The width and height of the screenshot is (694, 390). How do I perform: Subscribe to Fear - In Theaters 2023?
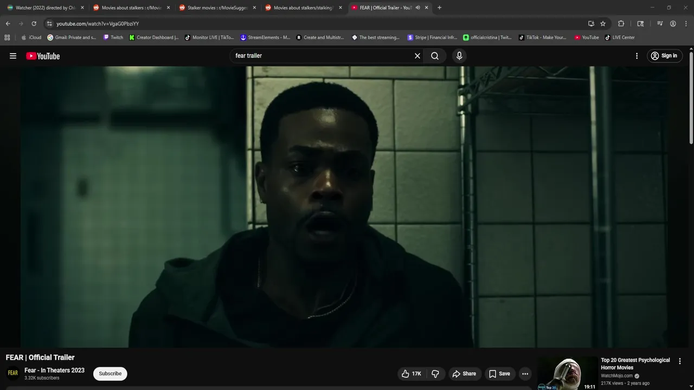(110, 374)
